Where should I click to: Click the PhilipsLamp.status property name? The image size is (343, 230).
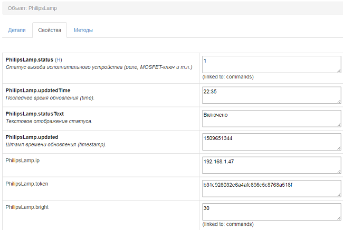pos(30,60)
